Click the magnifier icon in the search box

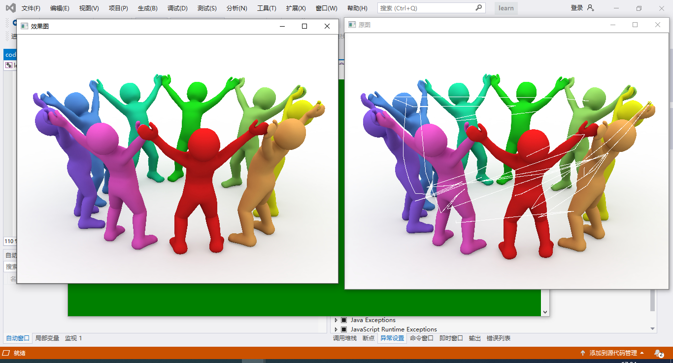pyautogui.click(x=478, y=7)
